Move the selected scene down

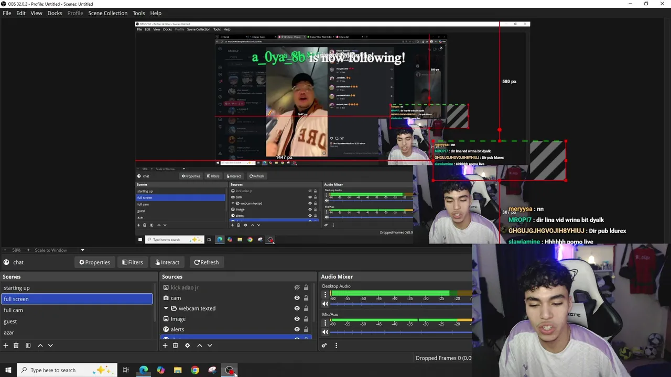(x=50, y=346)
